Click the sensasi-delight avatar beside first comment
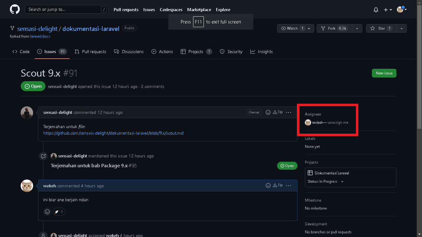 point(27,113)
